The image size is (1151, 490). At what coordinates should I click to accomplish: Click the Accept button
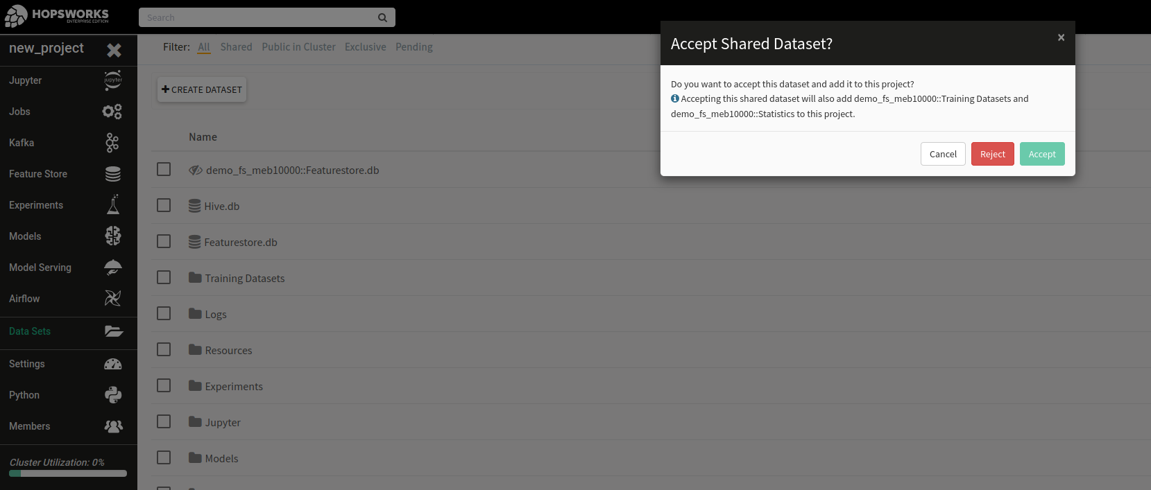pyautogui.click(x=1042, y=154)
